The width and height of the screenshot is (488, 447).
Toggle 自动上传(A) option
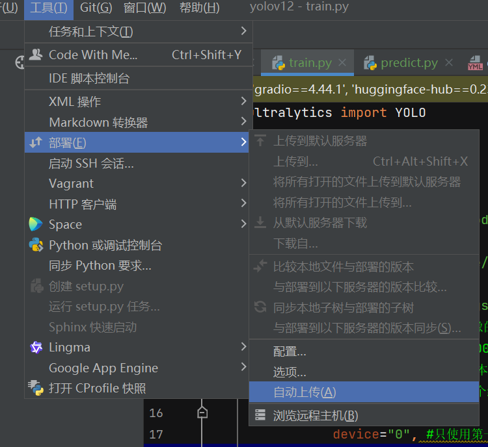click(x=364, y=392)
